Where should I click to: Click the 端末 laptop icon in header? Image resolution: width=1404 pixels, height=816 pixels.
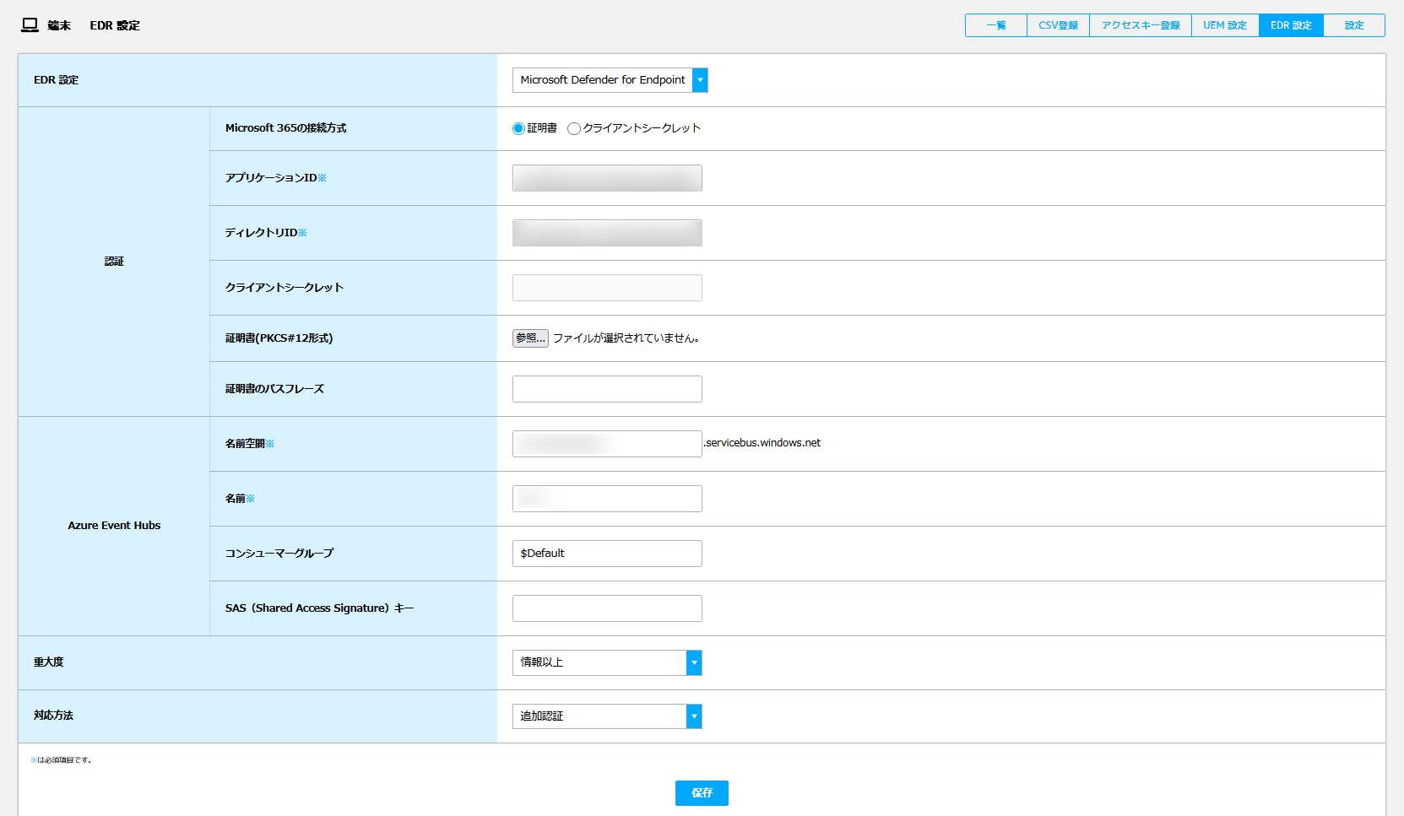30,25
